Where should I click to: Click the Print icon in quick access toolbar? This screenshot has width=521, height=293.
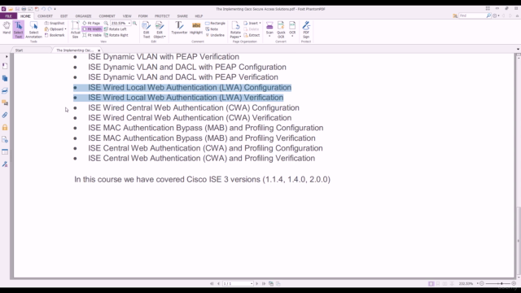click(24, 9)
